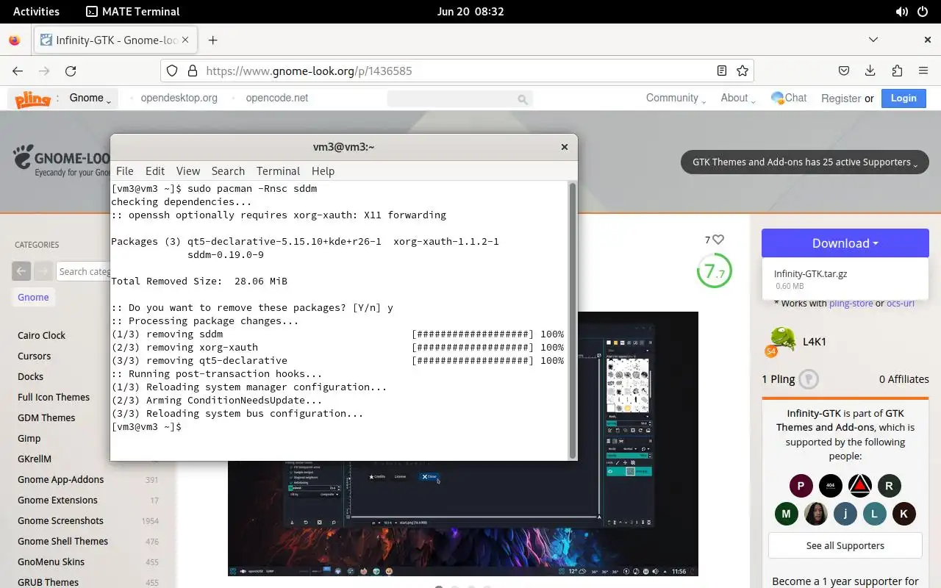Click supporter avatar labeled R

[x=889, y=486]
